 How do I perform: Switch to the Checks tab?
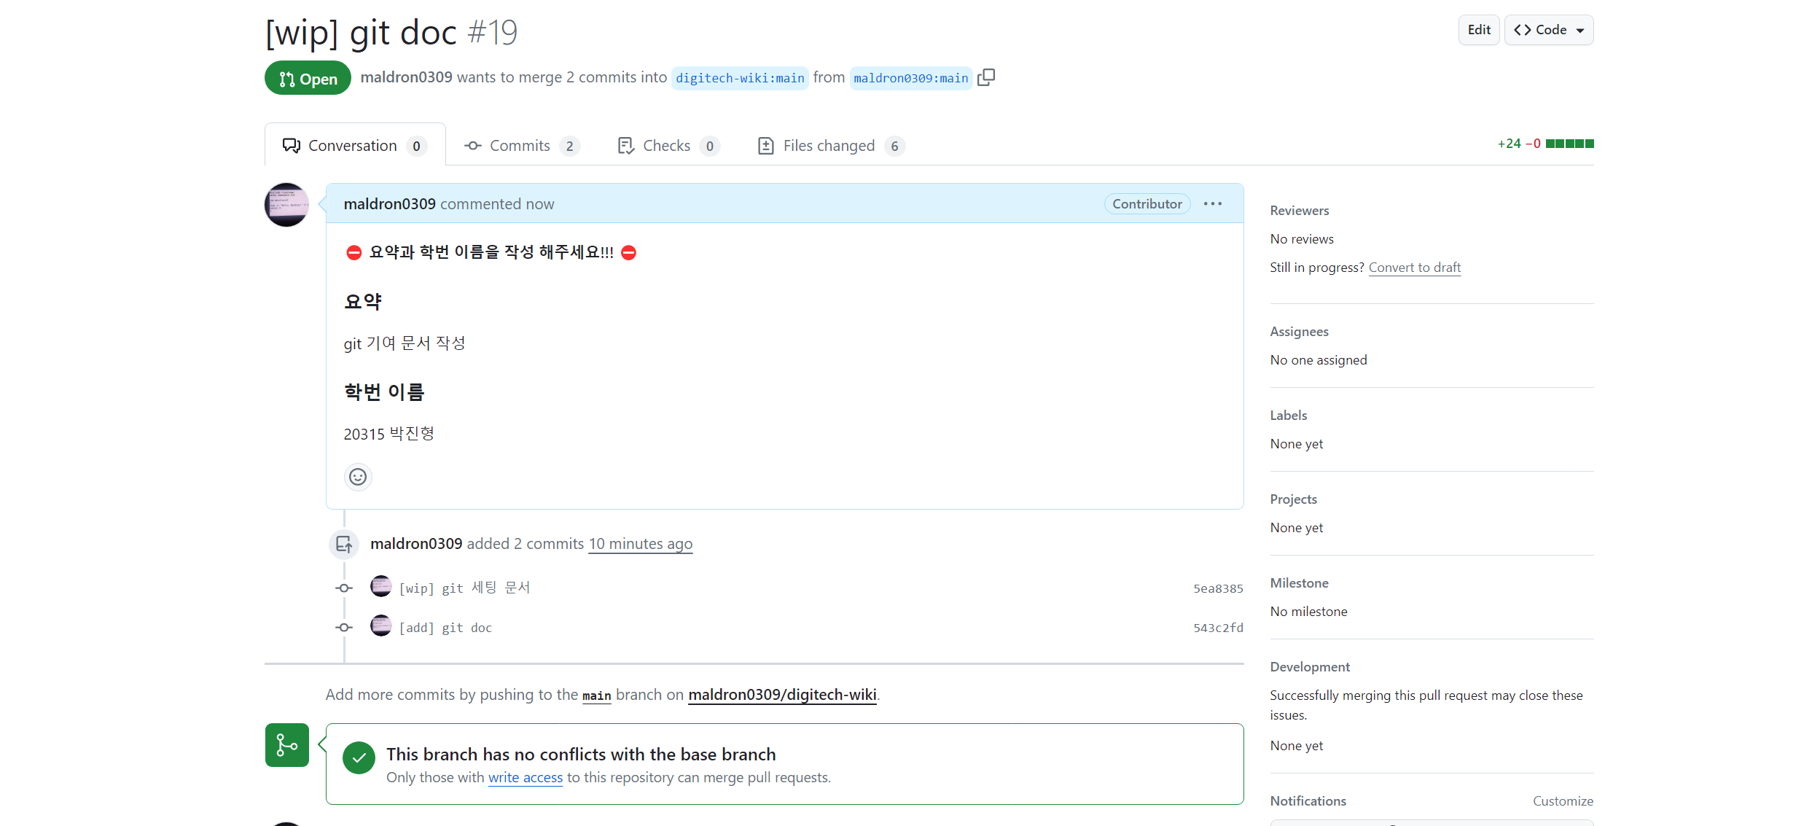coord(667,146)
